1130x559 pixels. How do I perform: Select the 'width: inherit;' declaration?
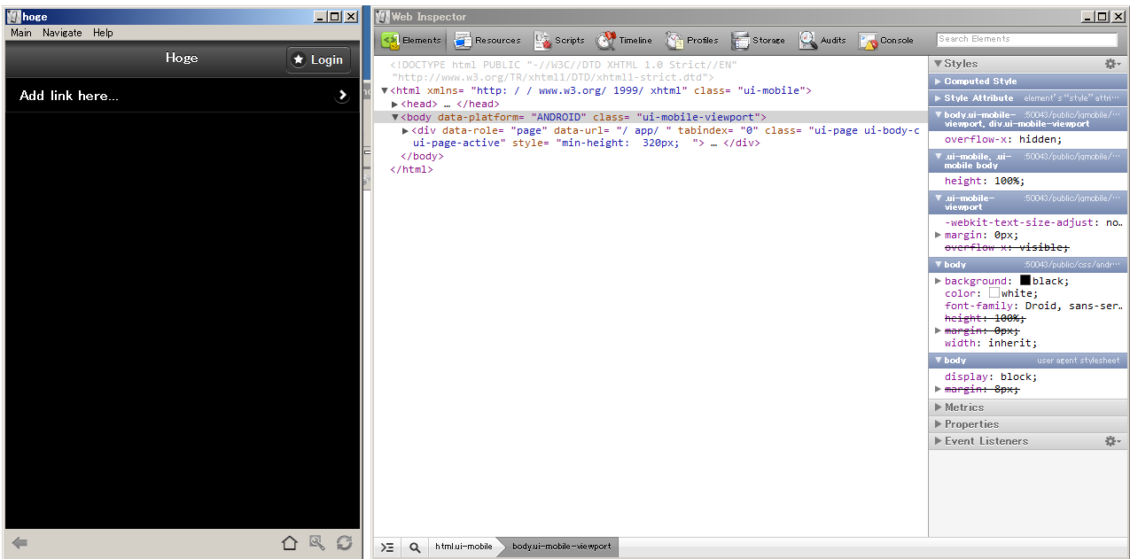pos(991,343)
